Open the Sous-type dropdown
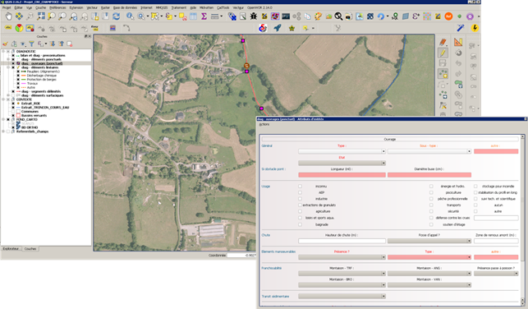 429,152
